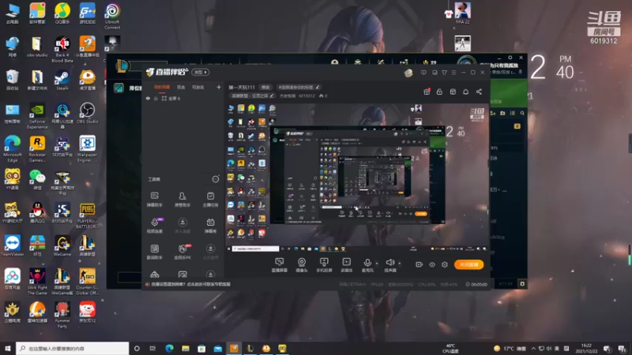The width and height of the screenshot is (632, 355).
Task: Click the modify button beside stream title
Action: [265, 88]
